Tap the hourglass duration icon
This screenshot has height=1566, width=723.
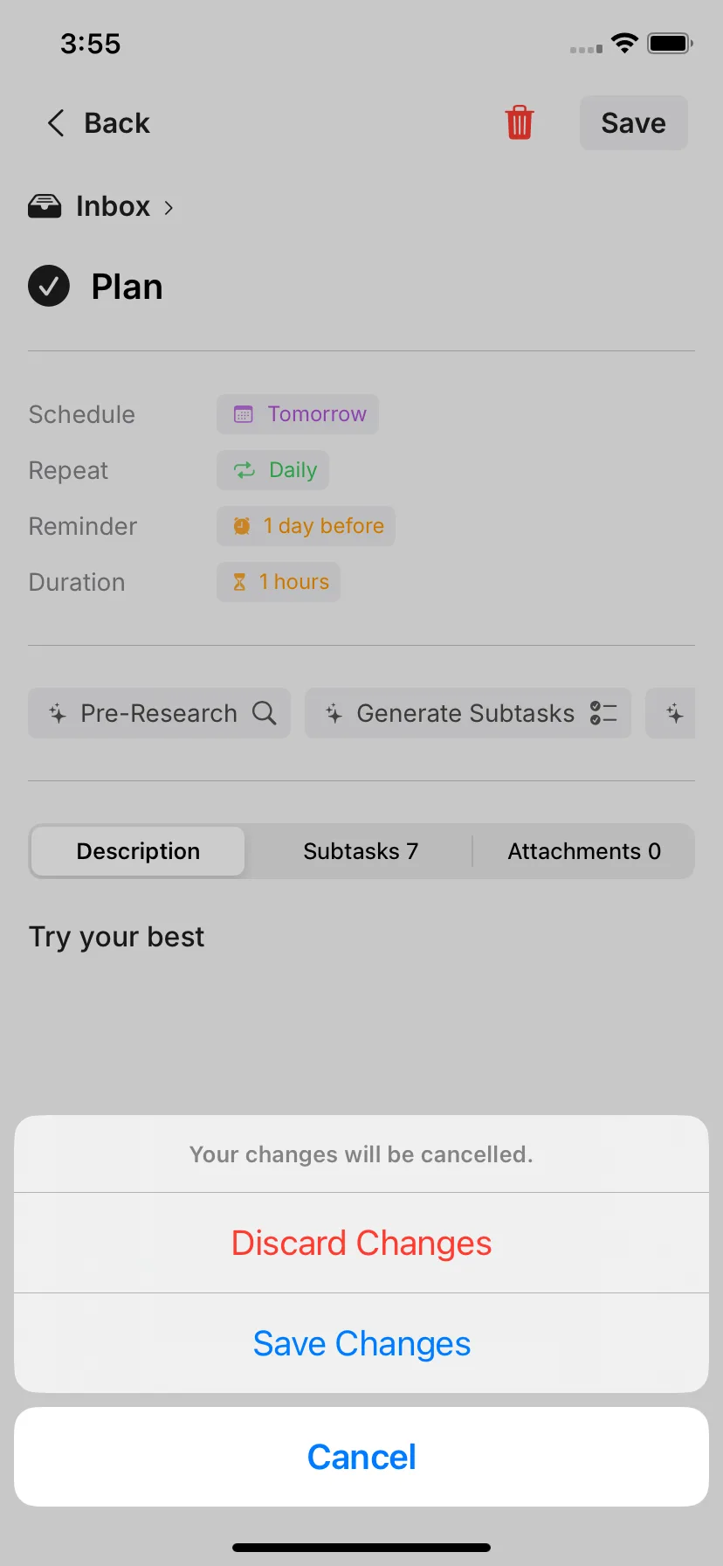pos(239,582)
